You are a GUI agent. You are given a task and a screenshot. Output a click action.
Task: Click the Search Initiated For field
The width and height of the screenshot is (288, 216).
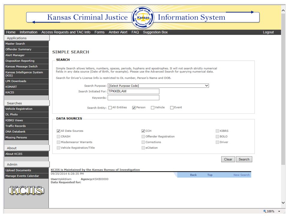(x=133, y=91)
